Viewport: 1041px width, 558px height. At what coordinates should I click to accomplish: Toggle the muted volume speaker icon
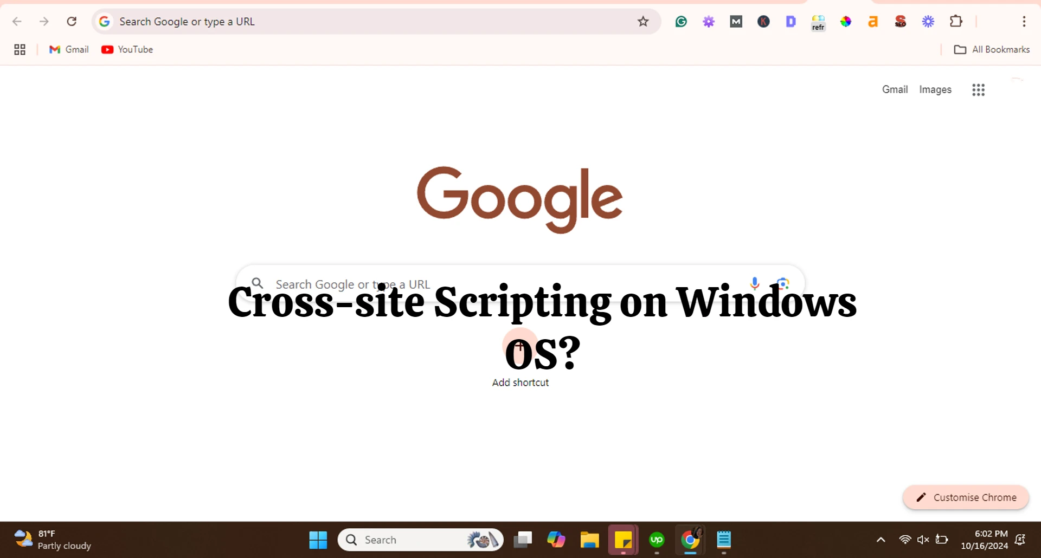923,540
